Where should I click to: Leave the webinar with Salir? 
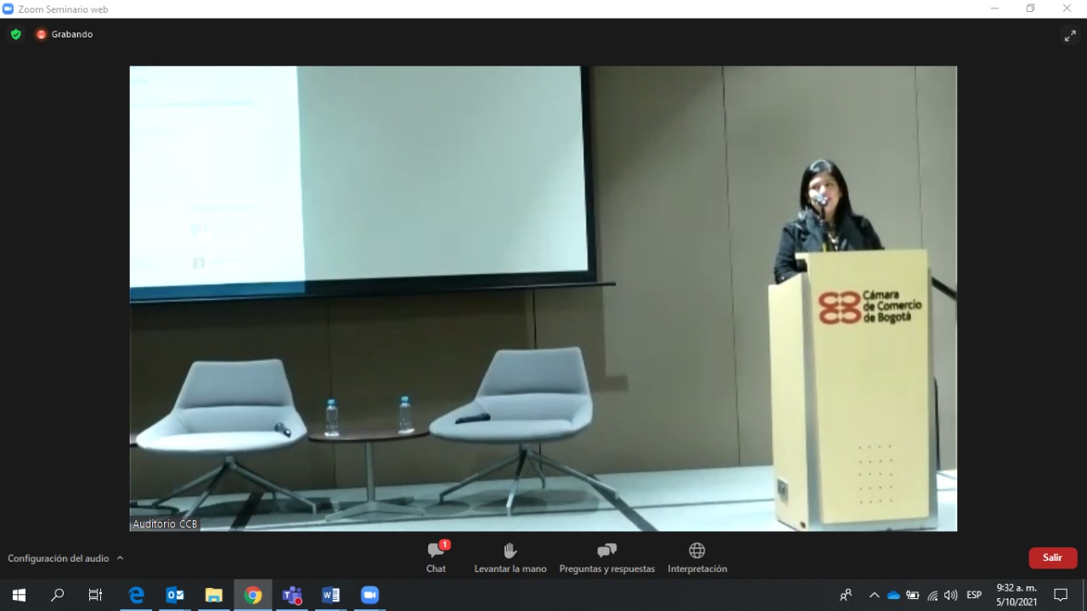click(x=1052, y=557)
